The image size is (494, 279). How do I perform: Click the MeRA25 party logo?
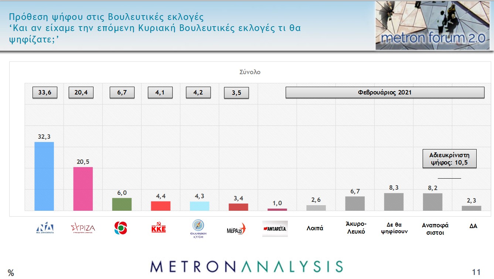click(x=236, y=229)
